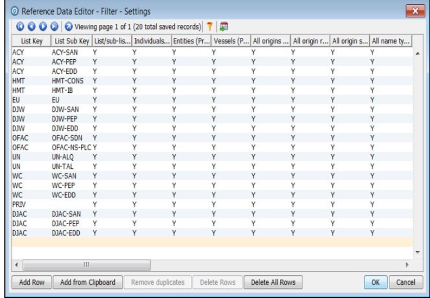Select the ACY-EDD sub key cell

tap(72, 71)
